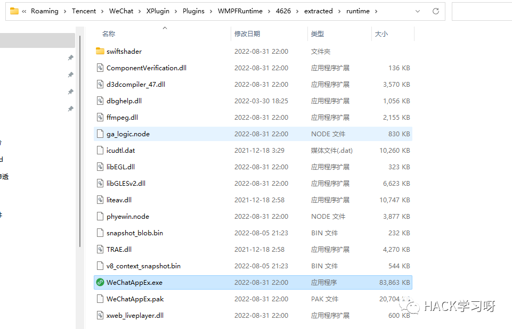
Task: Go to the 4626 folder in the breadcrumb
Action: click(283, 11)
